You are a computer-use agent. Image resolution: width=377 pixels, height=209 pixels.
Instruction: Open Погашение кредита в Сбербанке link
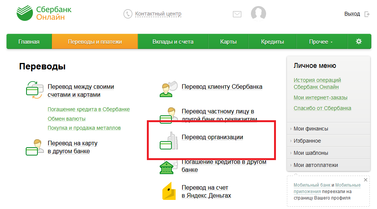[89, 110]
